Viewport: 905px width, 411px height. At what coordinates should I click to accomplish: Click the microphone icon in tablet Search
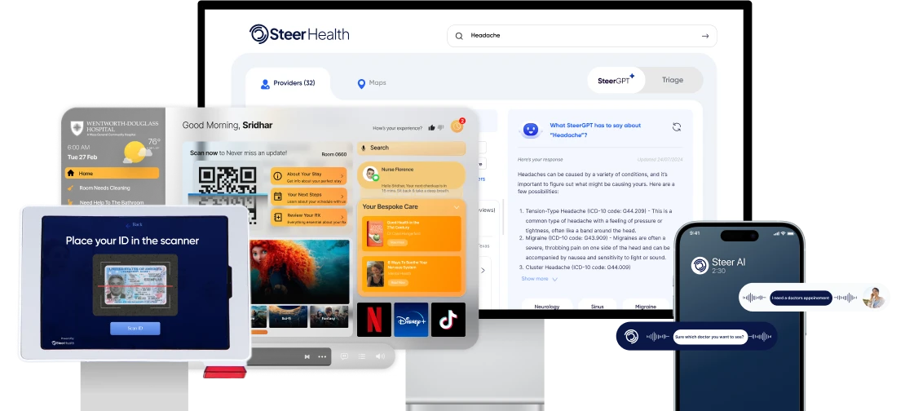(364, 148)
